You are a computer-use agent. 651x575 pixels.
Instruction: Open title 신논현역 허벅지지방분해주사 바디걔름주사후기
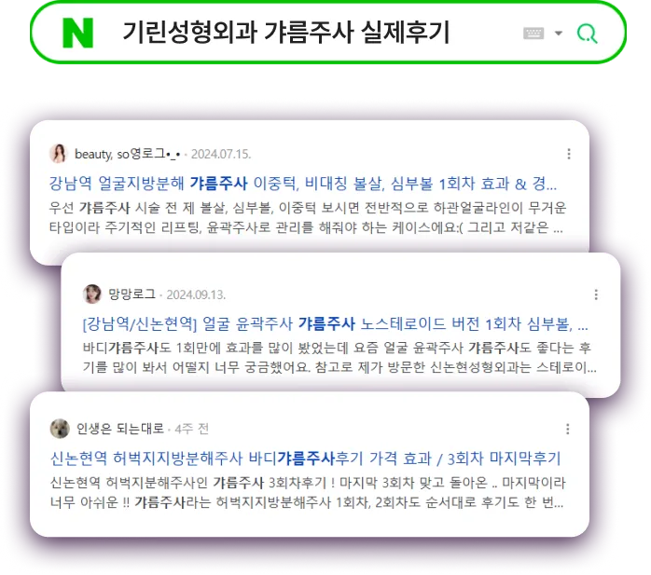click(306, 459)
